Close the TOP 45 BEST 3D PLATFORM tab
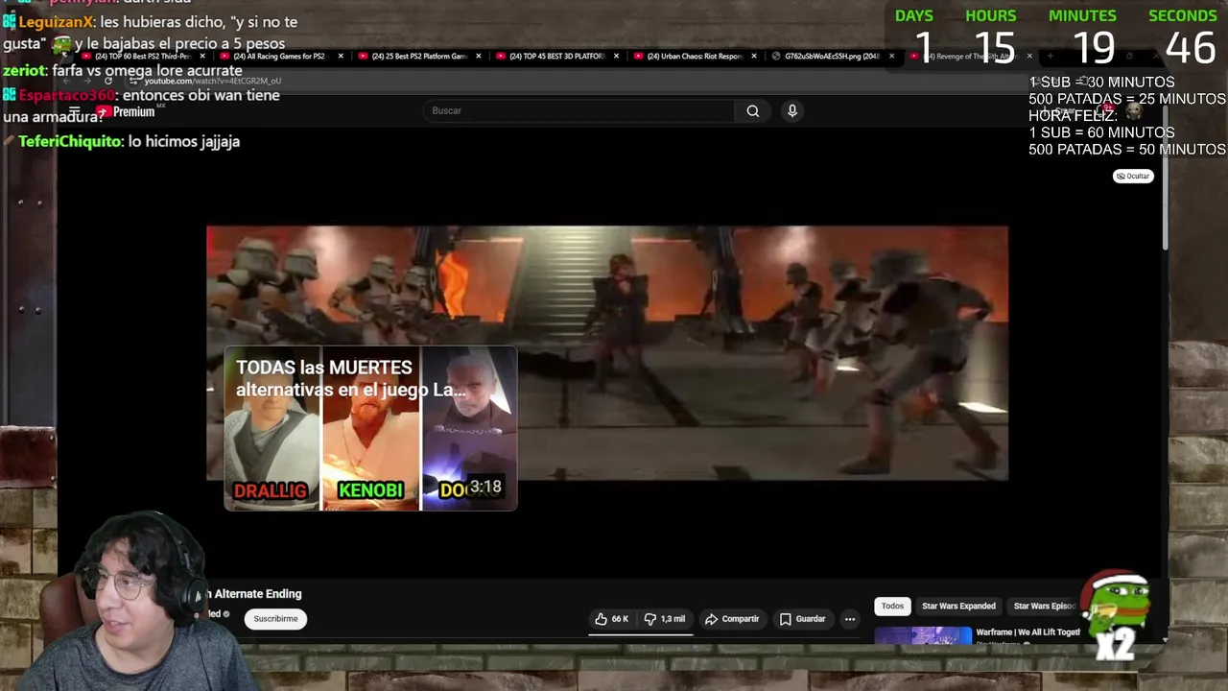This screenshot has height=691, width=1228. tap(616, 57)
